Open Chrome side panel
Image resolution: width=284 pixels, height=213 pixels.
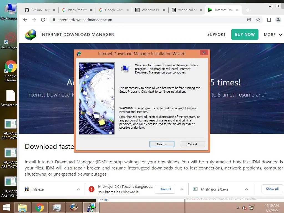[x=269, y=20]
